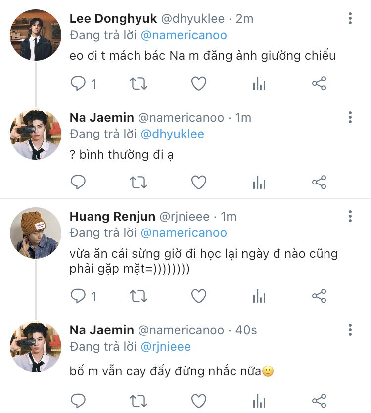
Task: View analytics on Na Jaemin's 40s reply
Action: coord(259,401)
